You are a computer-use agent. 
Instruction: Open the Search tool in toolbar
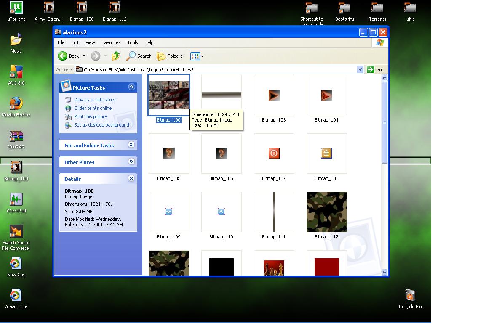click(139, 56)
